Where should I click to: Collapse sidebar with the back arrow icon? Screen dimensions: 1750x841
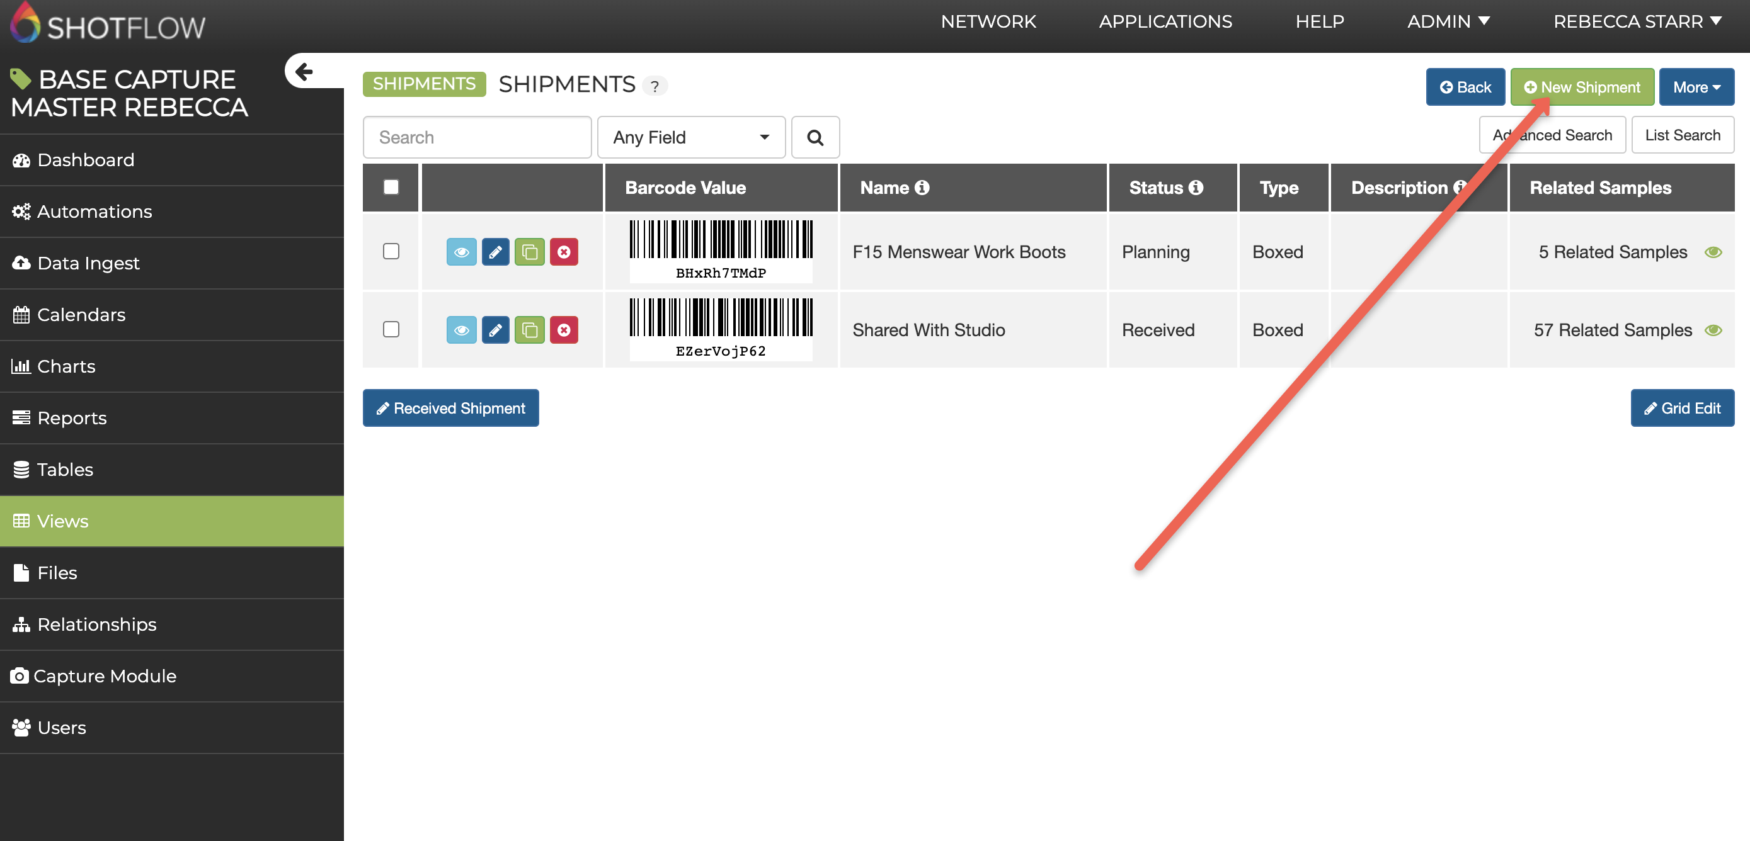point(304,71)
